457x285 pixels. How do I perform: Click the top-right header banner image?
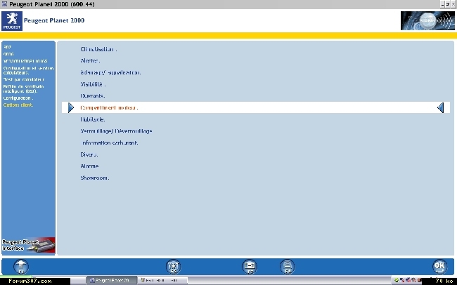(427, 20)
